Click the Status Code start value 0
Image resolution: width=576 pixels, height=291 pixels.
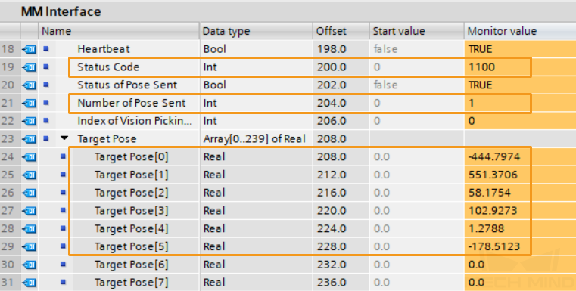pyautogui.click(x=377, y=67)
